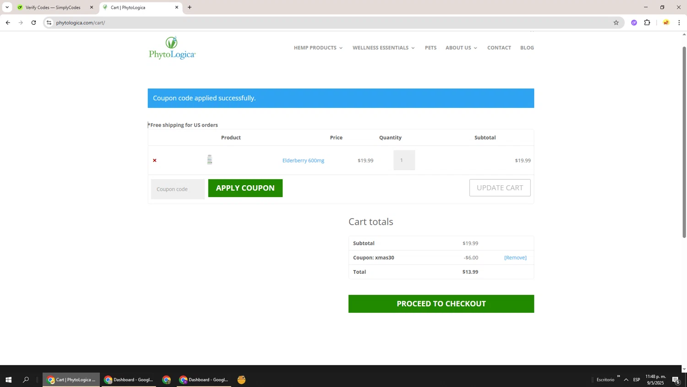
Task: Open Windows taskbar search
Action: click(26, 380)
